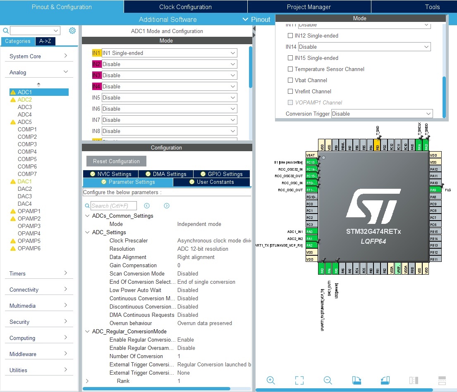Screen dimensions: 457x392
Task: Click the vertical flip chip view icon
Action: coord(414,380)
